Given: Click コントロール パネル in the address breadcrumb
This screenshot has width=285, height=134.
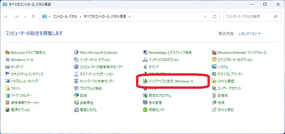Looking at the screenshot, I should click(x=65, y=16).
